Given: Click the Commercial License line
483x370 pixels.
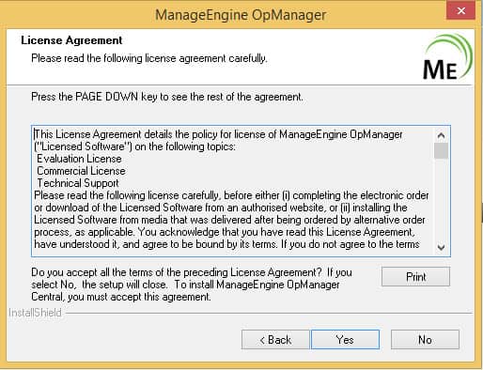Looking at the screenshot, I should pyautogui.click(x=81, y=171).
